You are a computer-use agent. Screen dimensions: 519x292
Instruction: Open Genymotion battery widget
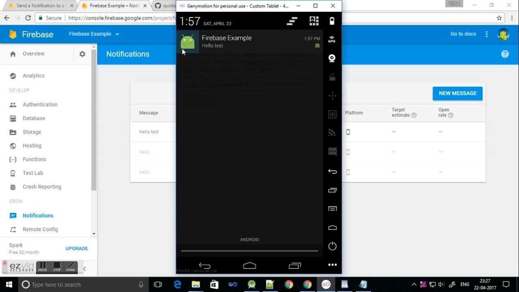[x=332, y=21]
